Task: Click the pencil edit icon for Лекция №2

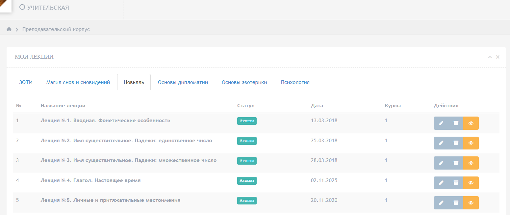Action: tap(441, 143)
